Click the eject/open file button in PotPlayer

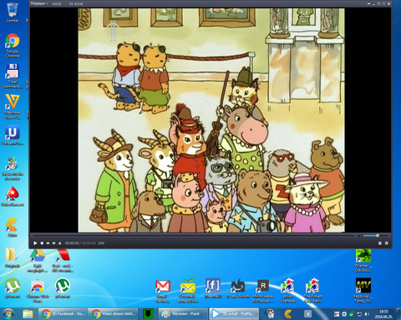(59, 243)
